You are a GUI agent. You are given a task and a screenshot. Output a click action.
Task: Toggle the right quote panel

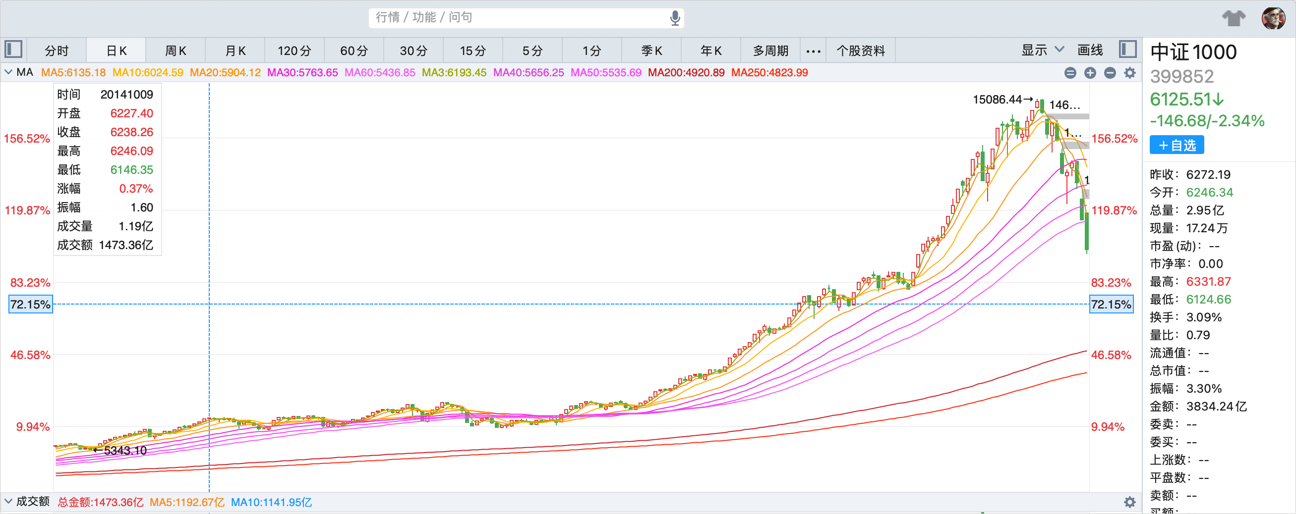(1128, 50)
